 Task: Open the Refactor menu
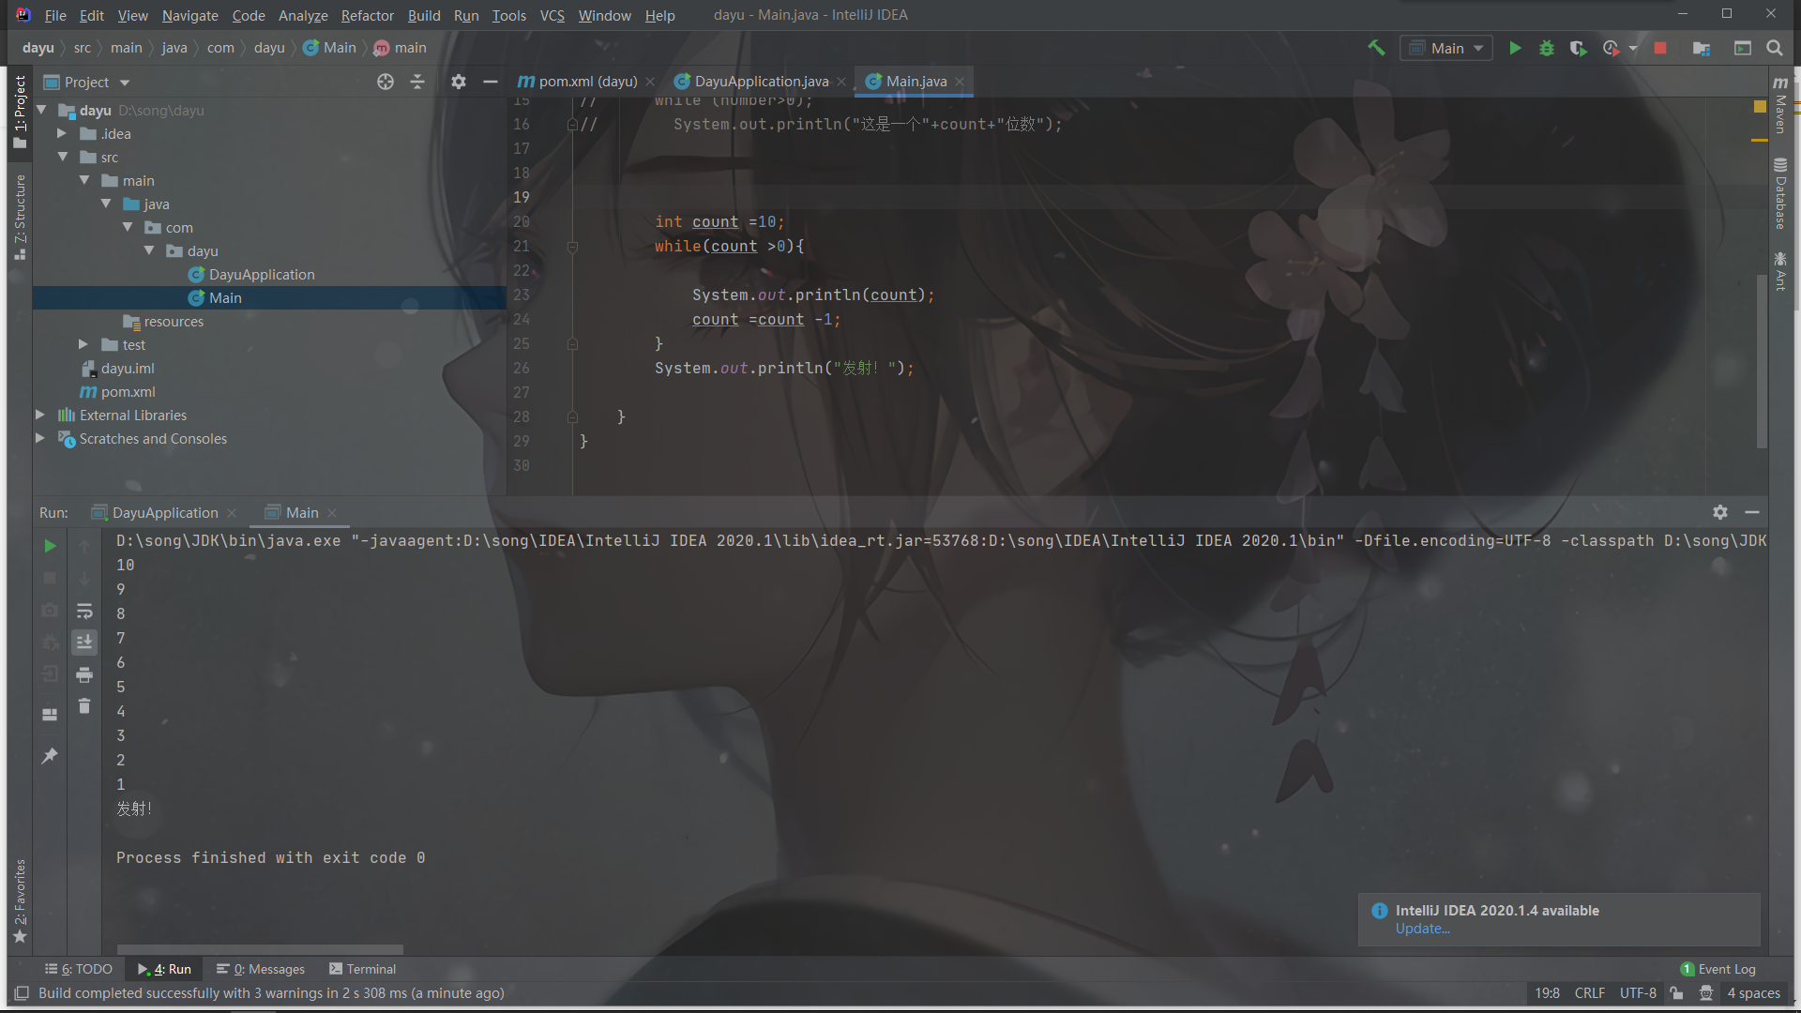[367, 15]
